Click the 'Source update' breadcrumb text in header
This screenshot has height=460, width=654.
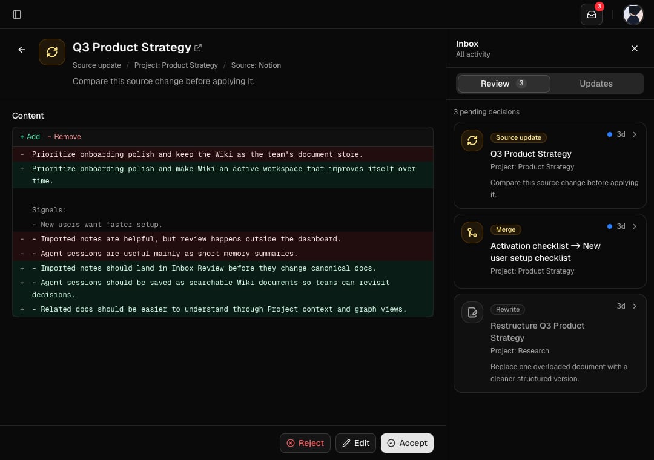pyautogui.click(x=97, y=65)
